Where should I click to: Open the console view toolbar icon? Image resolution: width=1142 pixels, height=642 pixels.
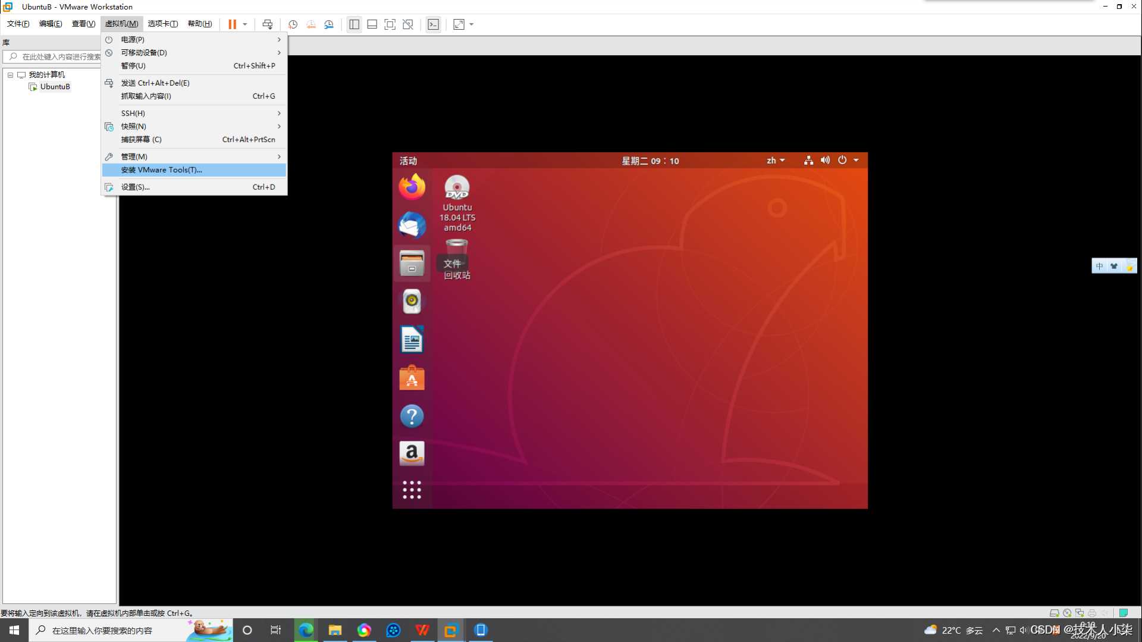tap(434, 24)
